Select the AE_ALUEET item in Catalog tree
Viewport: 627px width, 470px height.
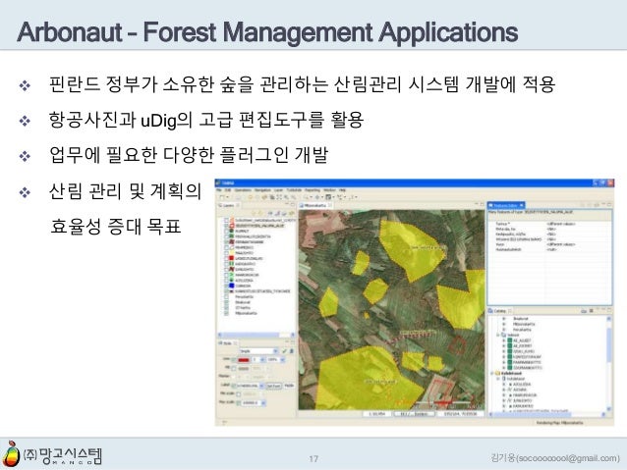tap(522, 340)
